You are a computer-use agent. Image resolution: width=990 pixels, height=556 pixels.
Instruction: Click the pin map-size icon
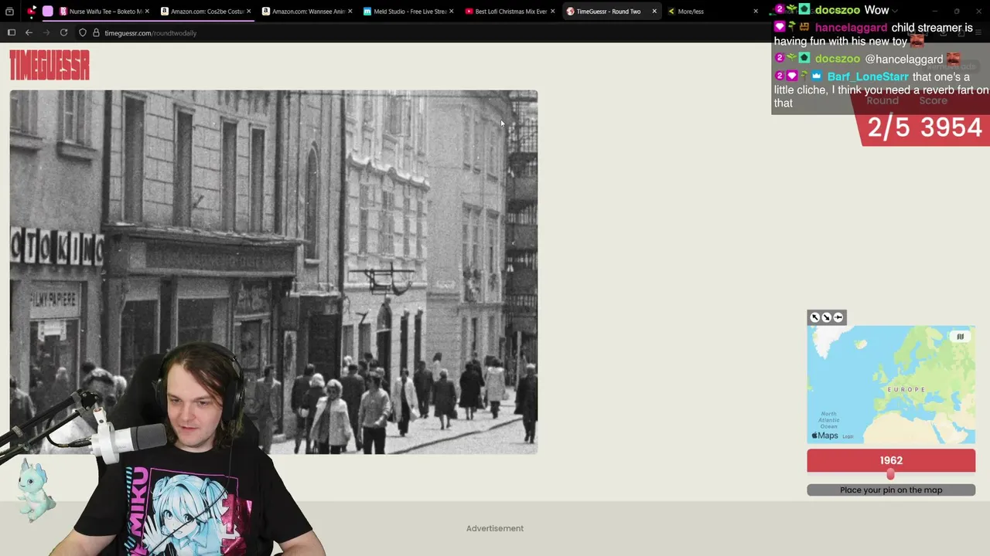point(838,317)
